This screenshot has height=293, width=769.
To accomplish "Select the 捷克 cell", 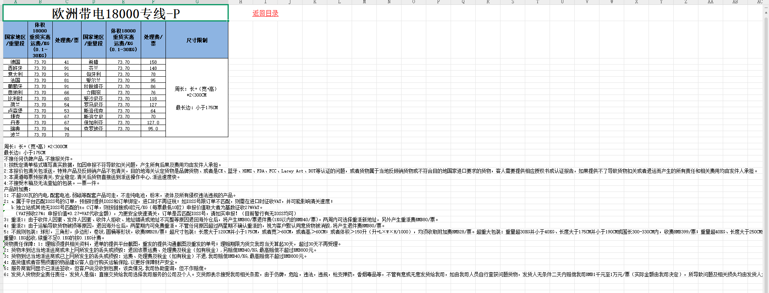I will (15, 116).
